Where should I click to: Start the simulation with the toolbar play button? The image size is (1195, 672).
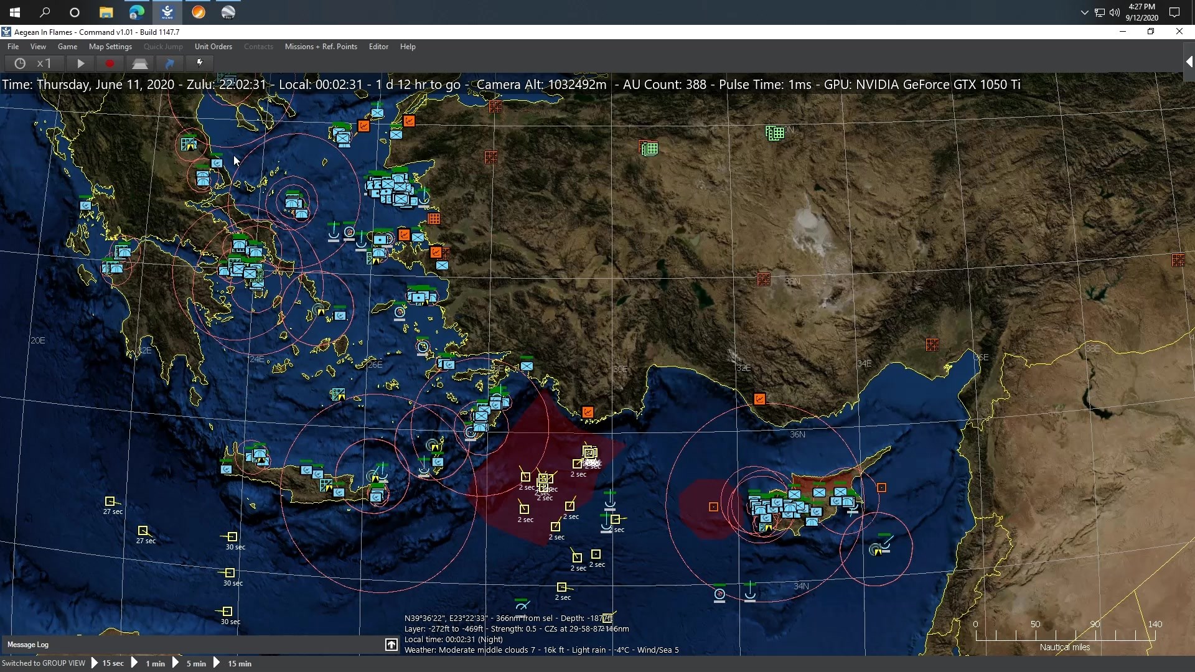click(80, 63)
